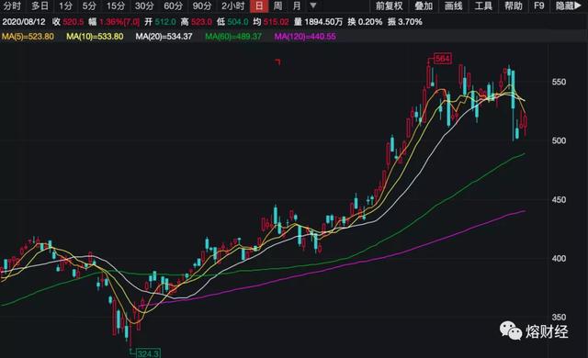Image resolution: width=588 pixels, height=358 pixels.
Task: Switch to the 分时 intraday view
Action: pyautogui.click(x=12, y=6)
